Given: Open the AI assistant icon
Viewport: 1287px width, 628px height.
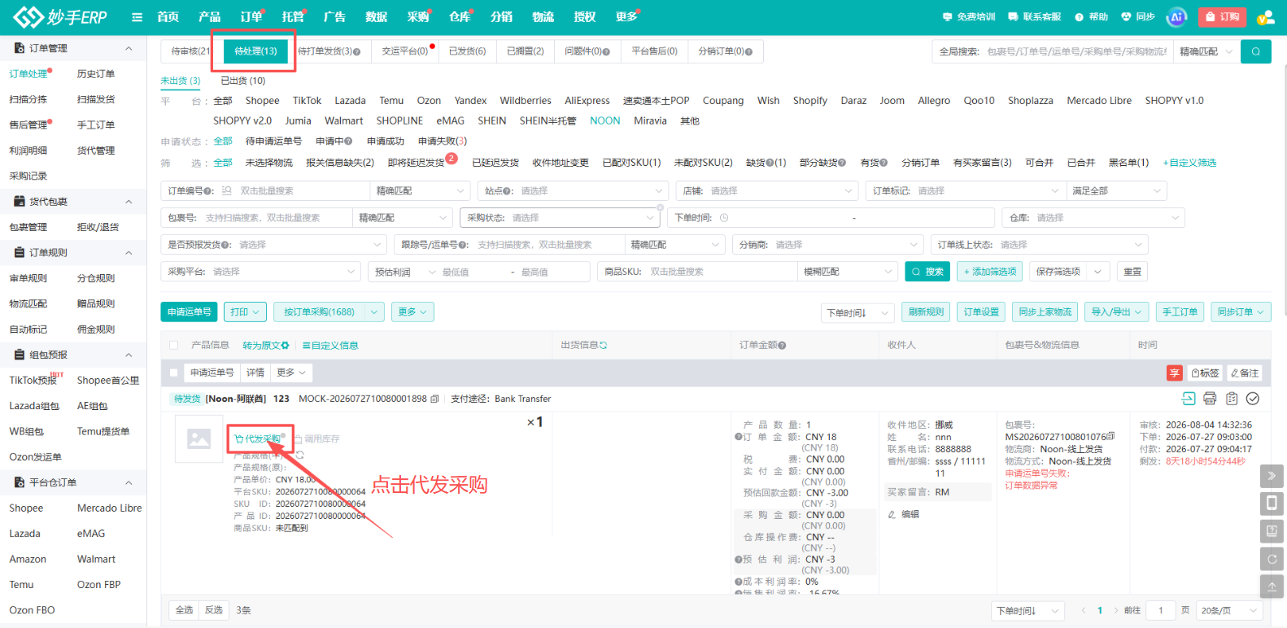Looking at the screenshot, I should (x=1176, y=17).
